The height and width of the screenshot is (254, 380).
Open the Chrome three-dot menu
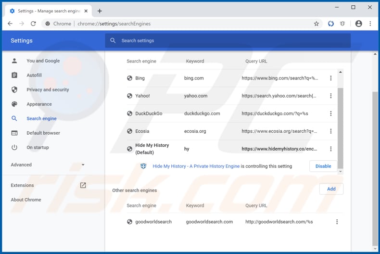pyautogui.click(x=370, y=24)
